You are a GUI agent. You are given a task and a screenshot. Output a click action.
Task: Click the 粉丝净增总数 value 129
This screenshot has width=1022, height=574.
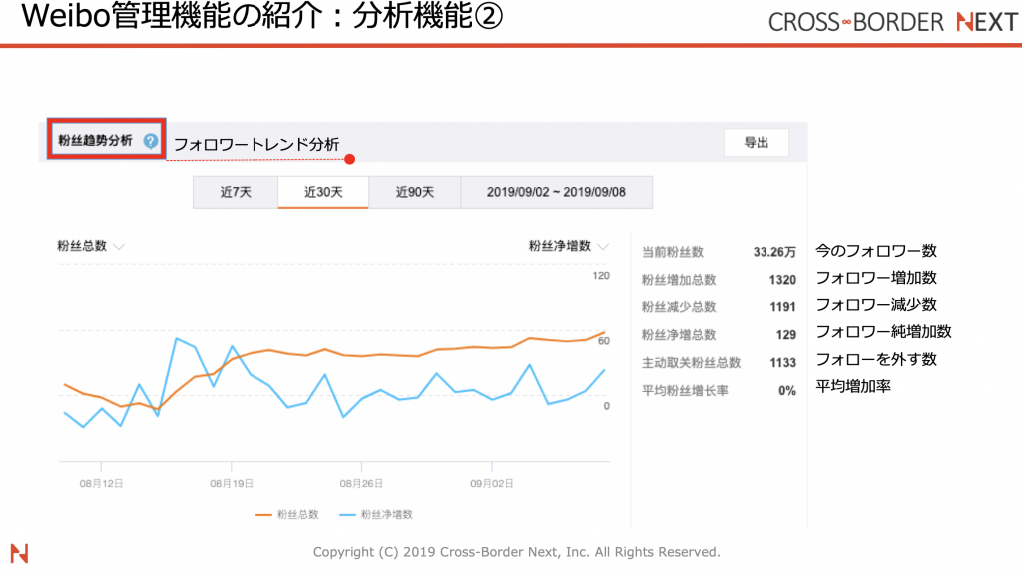point(786,335)
